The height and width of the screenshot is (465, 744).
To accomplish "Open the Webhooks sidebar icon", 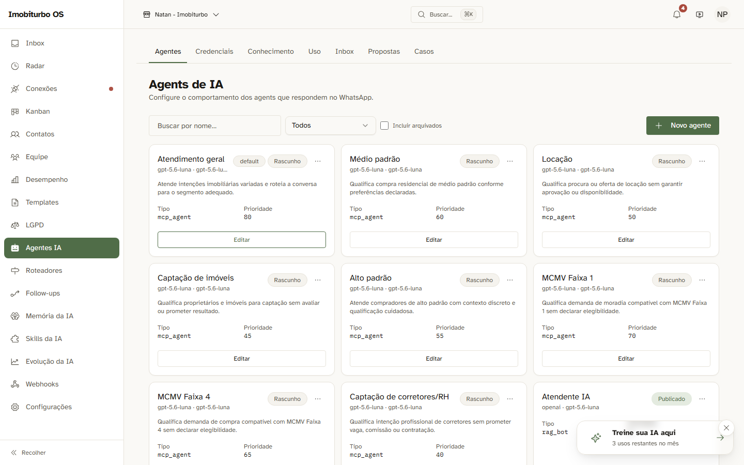I will coord(15,384).
